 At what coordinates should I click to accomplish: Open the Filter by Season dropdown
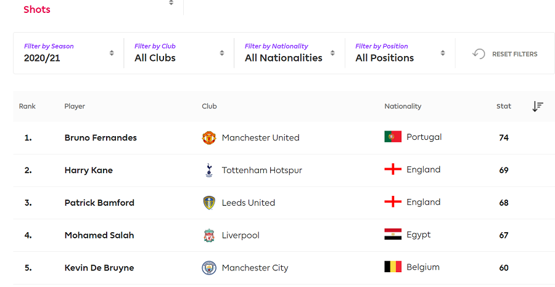(x=68, y=53)
